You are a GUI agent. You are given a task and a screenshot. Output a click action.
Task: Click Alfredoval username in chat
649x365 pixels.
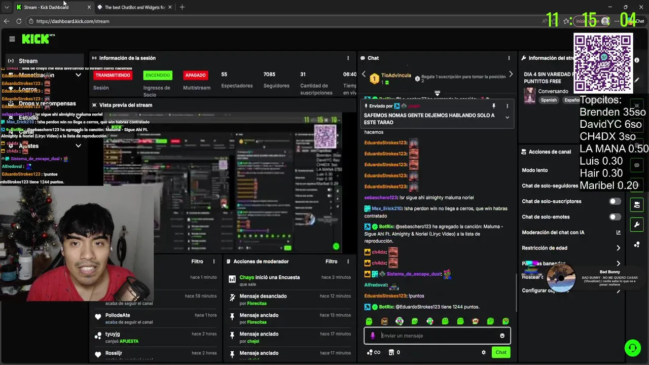pyautogui.click(x=376, y=285)
